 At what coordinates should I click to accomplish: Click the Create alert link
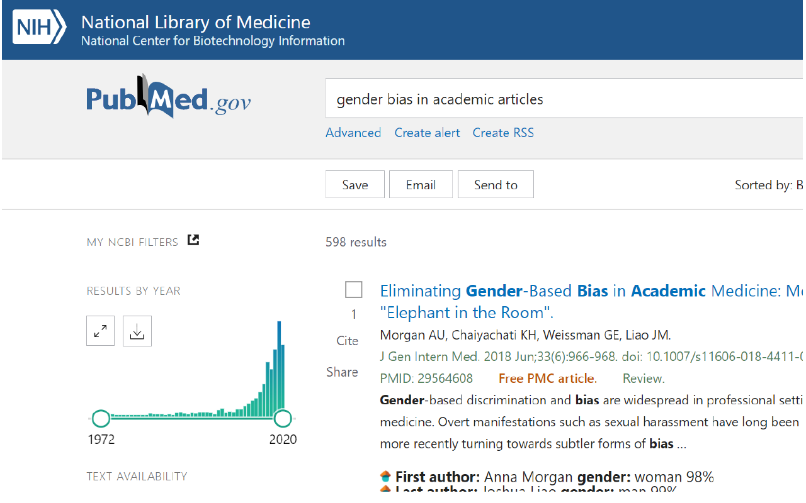click(427, 133)
